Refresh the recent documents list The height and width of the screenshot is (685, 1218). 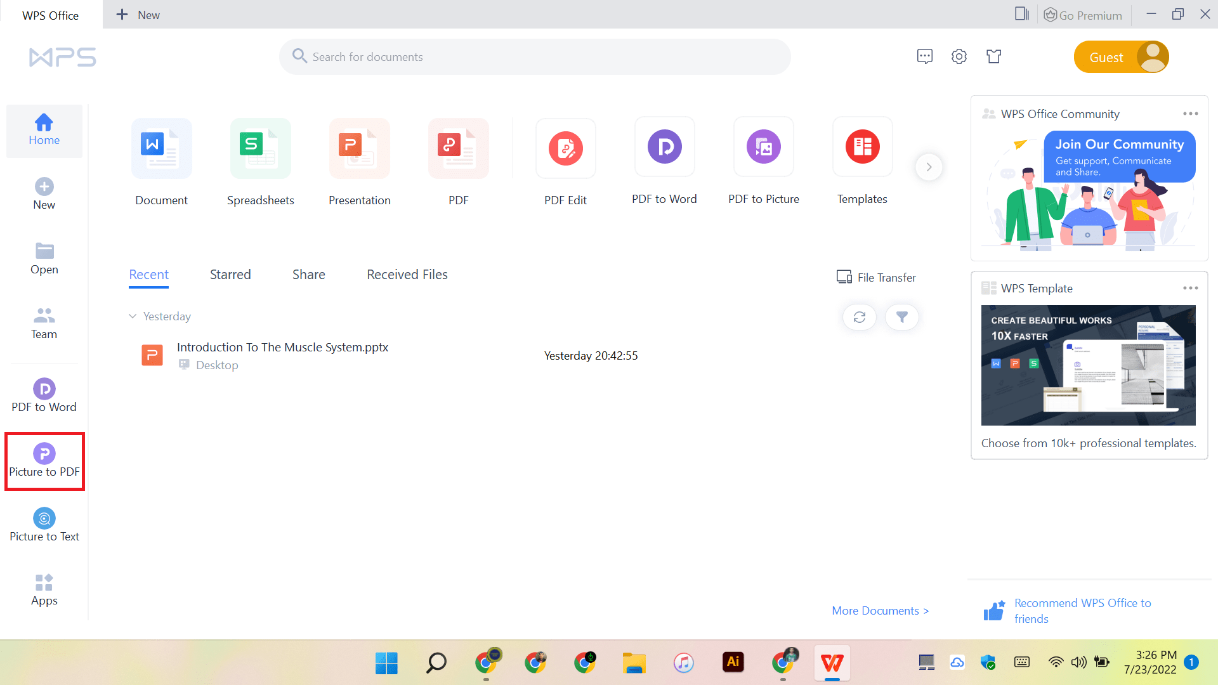pos(859,317)
